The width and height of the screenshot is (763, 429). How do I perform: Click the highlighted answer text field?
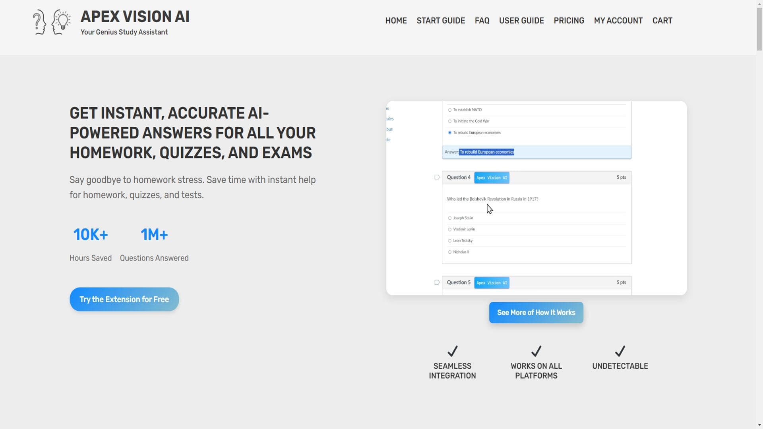[536, 152]
